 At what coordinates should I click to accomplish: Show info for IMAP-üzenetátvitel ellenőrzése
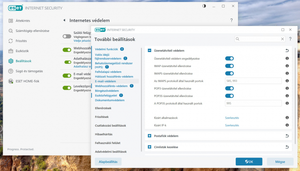(287, 66)
